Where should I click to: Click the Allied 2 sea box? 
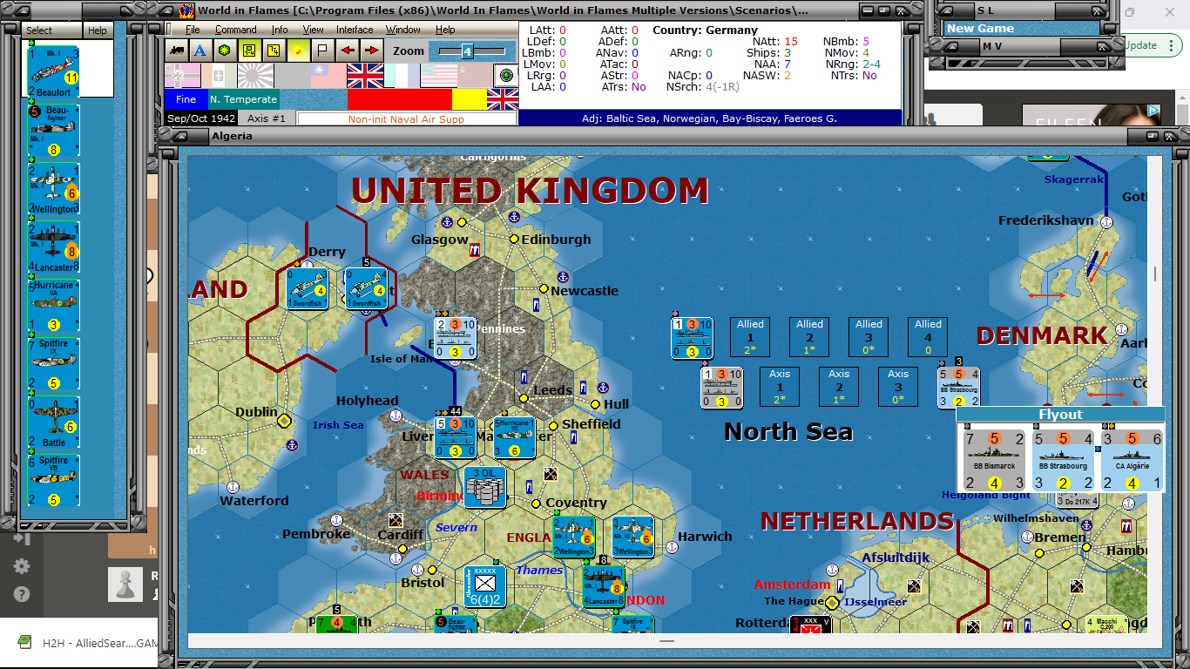810,337
